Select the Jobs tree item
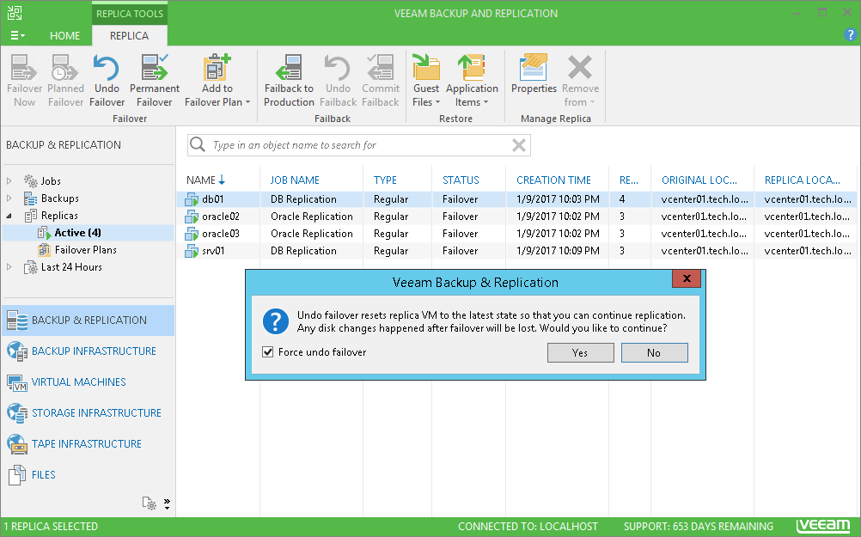 (x=51, y=180)
